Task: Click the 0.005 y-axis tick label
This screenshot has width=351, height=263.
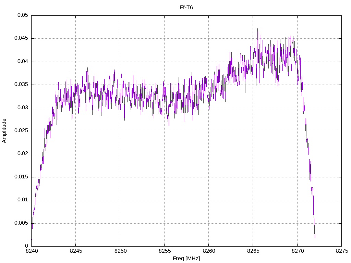Action: tap(21, 223)
